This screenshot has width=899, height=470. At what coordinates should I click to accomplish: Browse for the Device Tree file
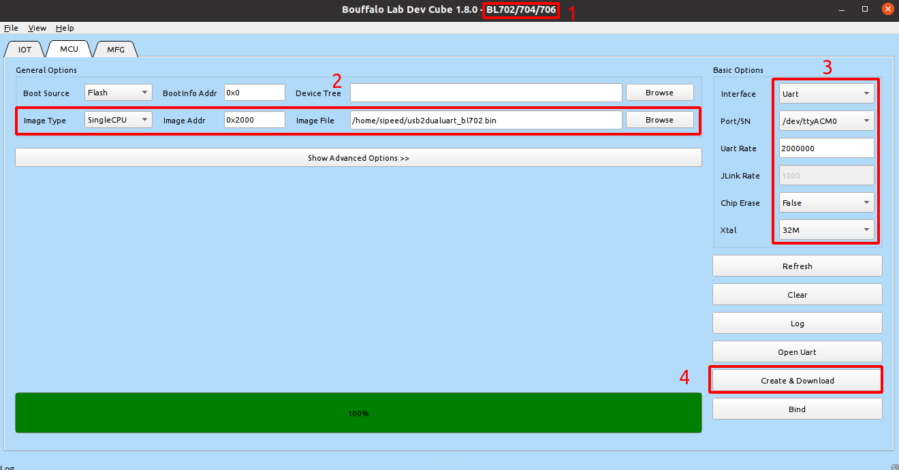point(660,93)
